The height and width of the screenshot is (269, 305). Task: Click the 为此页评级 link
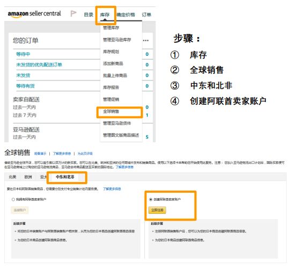(x=85, y=154)
